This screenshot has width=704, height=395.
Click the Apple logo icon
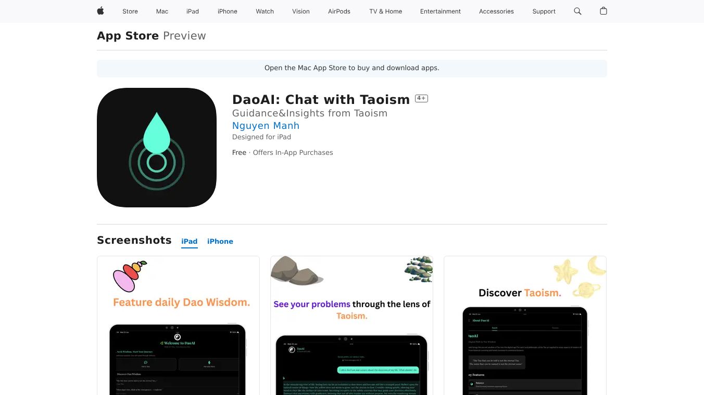click(100, 11)
